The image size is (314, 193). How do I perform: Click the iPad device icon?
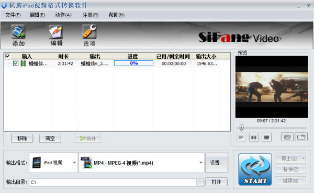[37, 163]
